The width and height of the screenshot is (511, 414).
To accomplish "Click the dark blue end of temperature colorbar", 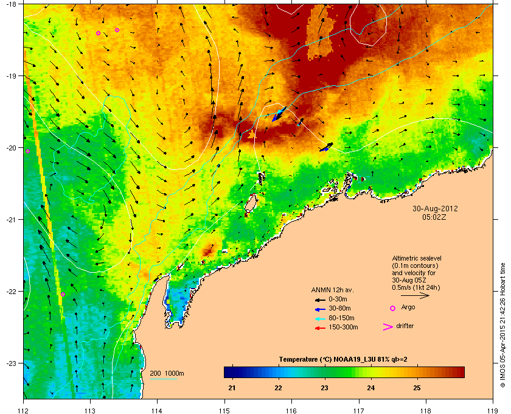I will point(228,372).
